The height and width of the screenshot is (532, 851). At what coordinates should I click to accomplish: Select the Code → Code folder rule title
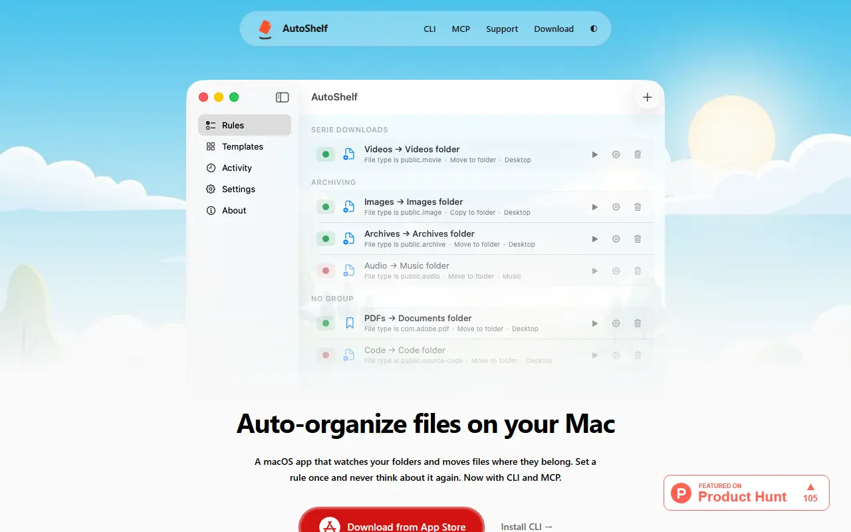405,350
